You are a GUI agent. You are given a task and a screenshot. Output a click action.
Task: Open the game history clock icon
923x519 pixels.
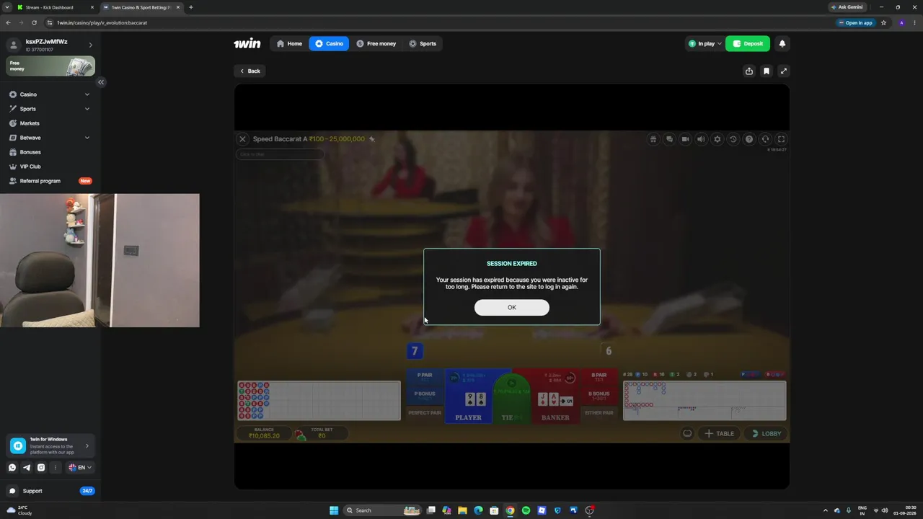(733, 139)
